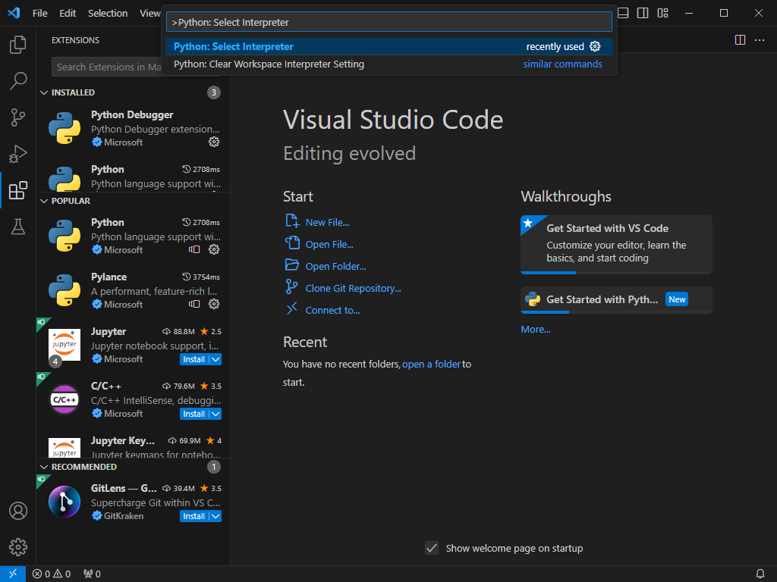Open manage gear for Pylance extension
The width and height of the screenshot is (777, 582).
click(214, 304)
